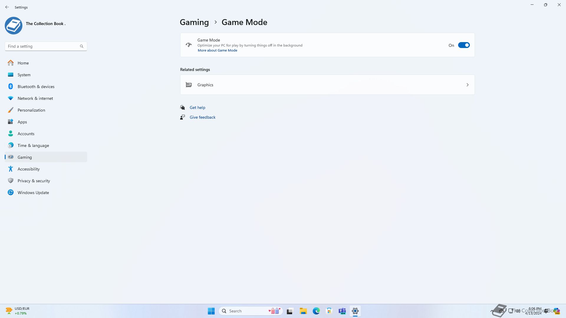Focus the Find a setting search box
The height and width of the screenshot is (318, 566).
[x=46, y=46]
